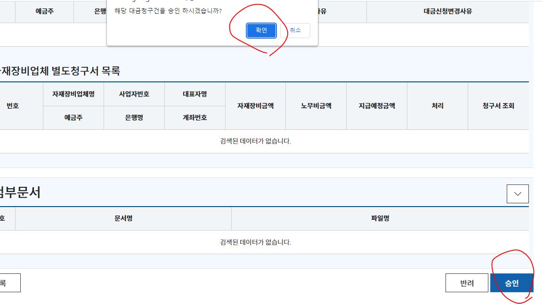Select the 예금주 header in top table

44,11
